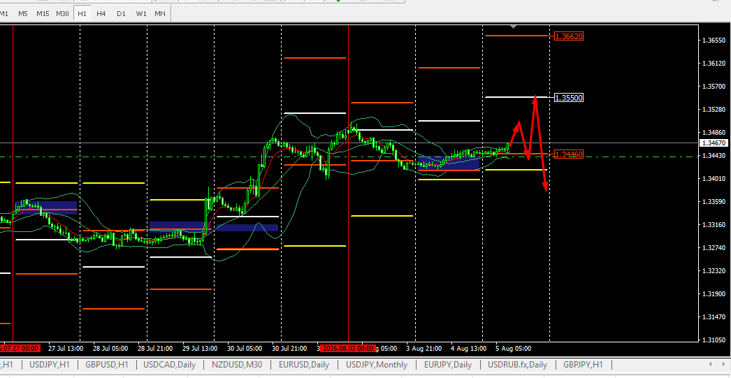Select the M1 timeframe button
Viewport: 731px width, 378px height.
pyautogui.click(x=5, y=13)
